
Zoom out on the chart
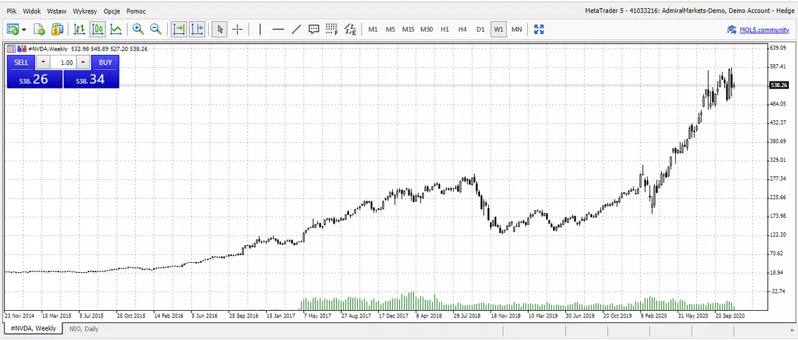pos(156,29)
